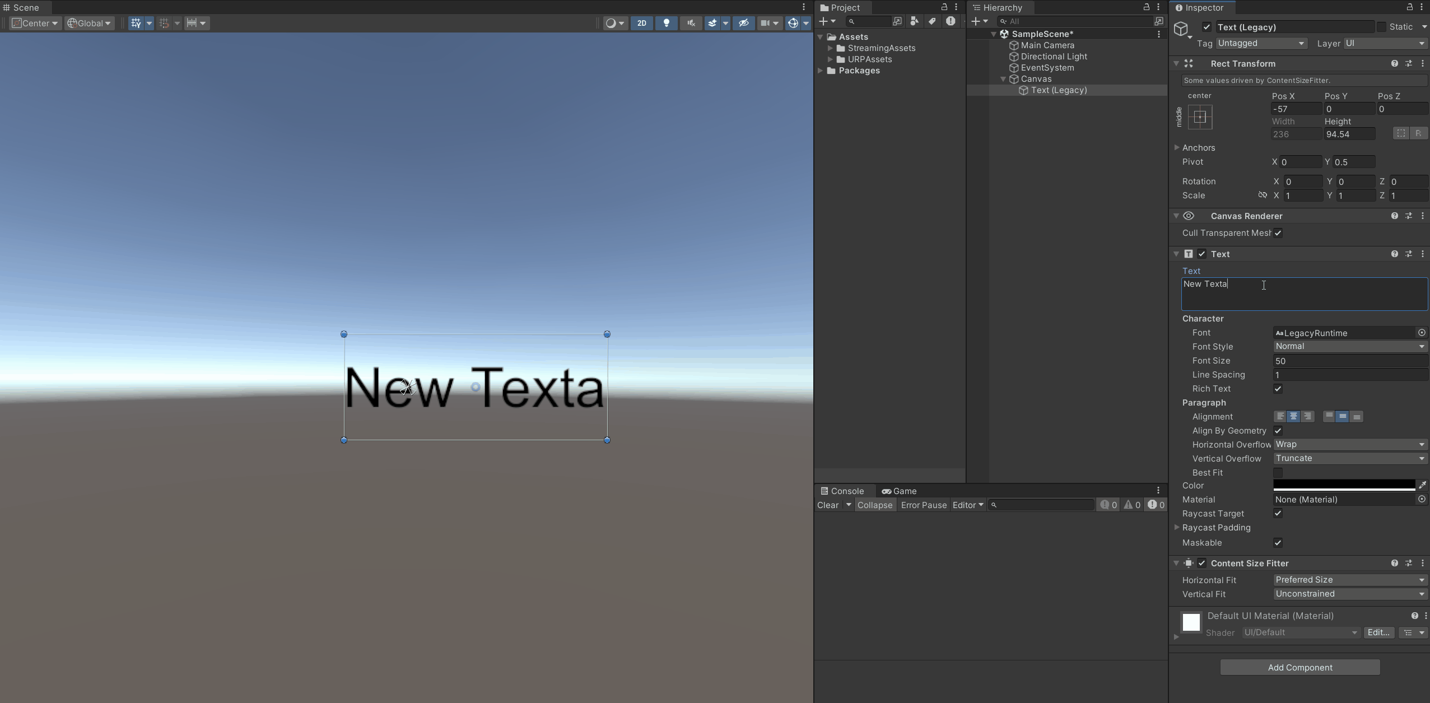
Task: Expand the Anchors section
Action: point(1177,148)
